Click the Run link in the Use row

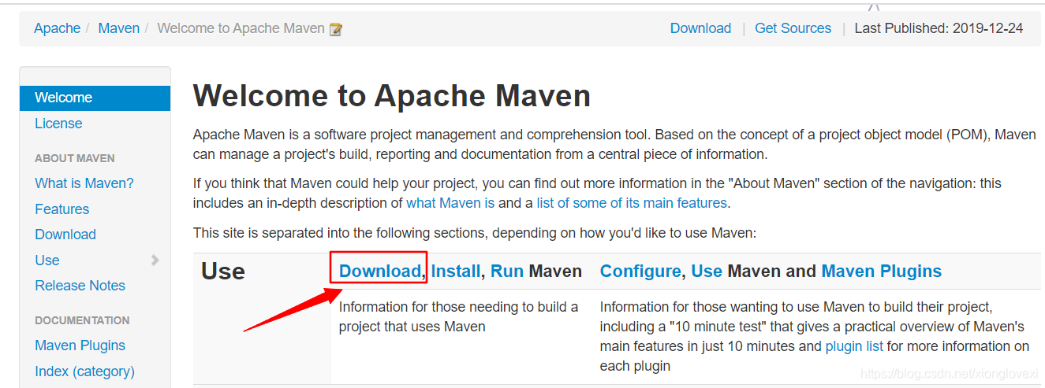pyautogui.click(x=507, y=272)
